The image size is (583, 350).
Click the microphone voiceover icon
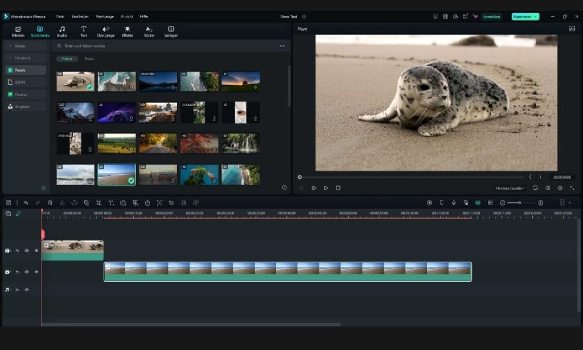point(453,203)
